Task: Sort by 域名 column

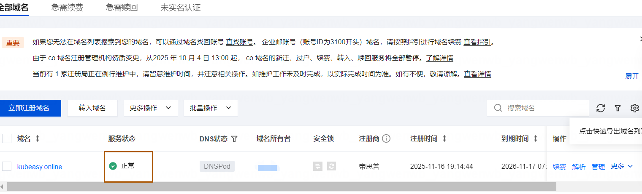Action: [38, 138]
